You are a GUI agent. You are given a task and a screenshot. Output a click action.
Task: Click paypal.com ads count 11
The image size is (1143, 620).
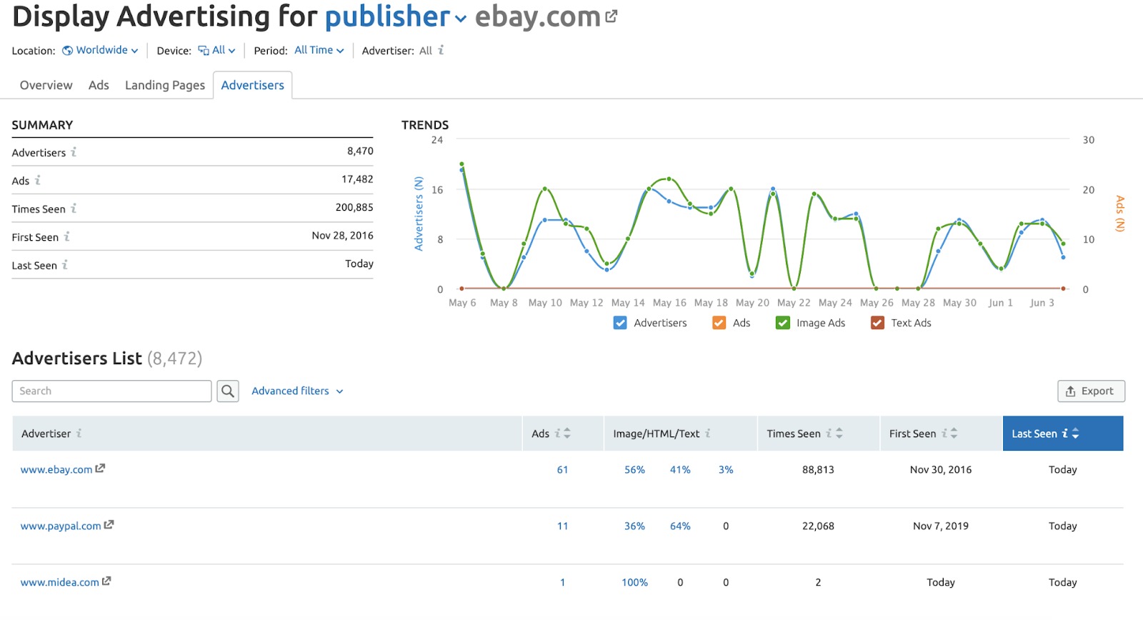click(563, 526)
